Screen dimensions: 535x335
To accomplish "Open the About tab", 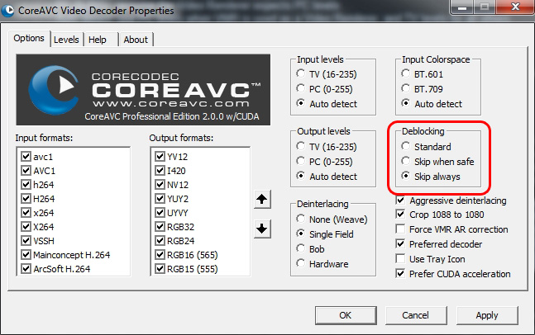I will 136,40.
